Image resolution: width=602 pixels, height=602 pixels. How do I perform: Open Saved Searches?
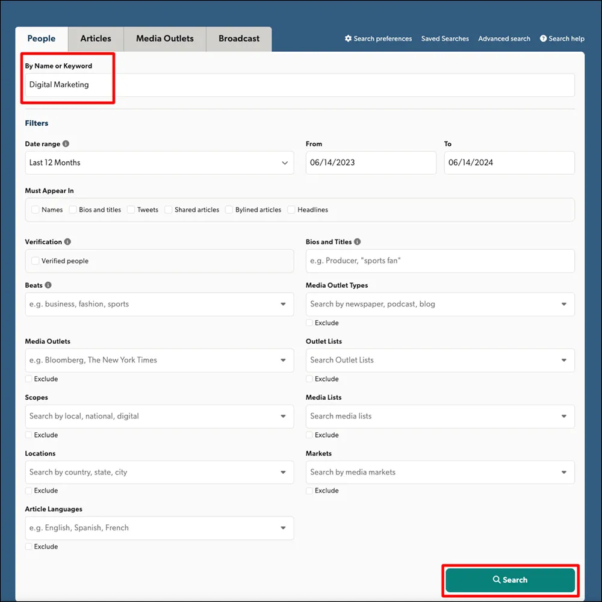[445, 38]
